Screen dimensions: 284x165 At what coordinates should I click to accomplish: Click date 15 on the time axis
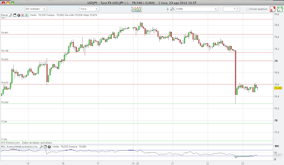click(28, 163)
